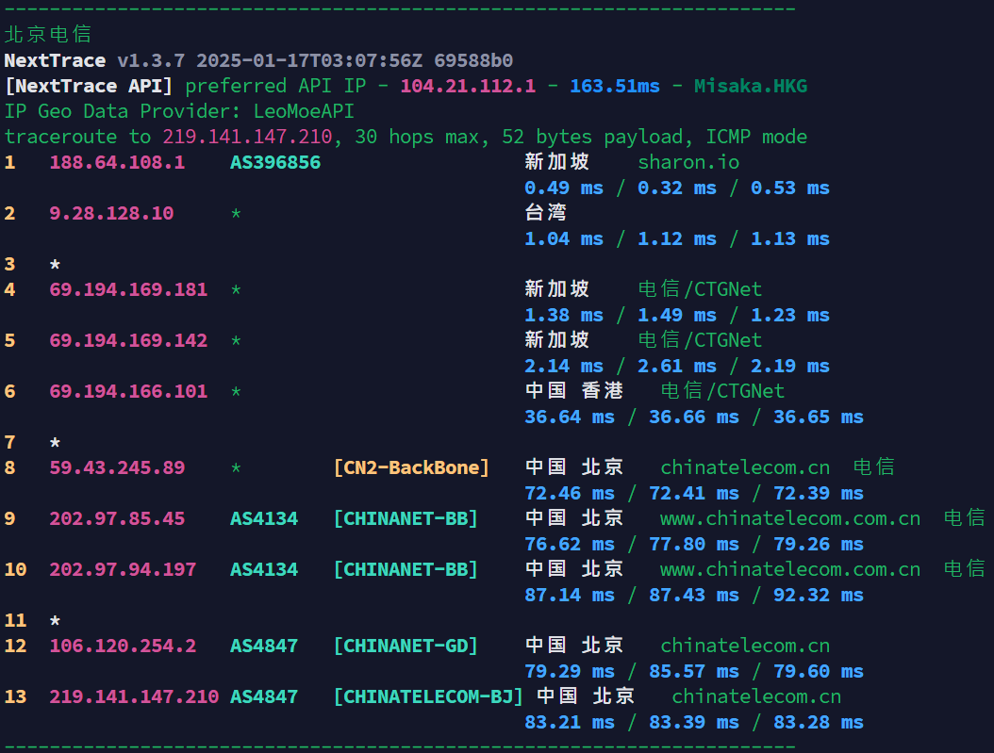Screen dimensions: 994x753
Task: Click AS4134 on hop 9
Action: 264,518
